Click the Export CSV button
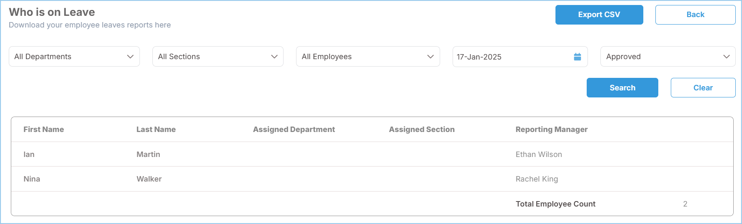Image resolution: width=742 pixels, height=224 pixels. pos(599,15)
